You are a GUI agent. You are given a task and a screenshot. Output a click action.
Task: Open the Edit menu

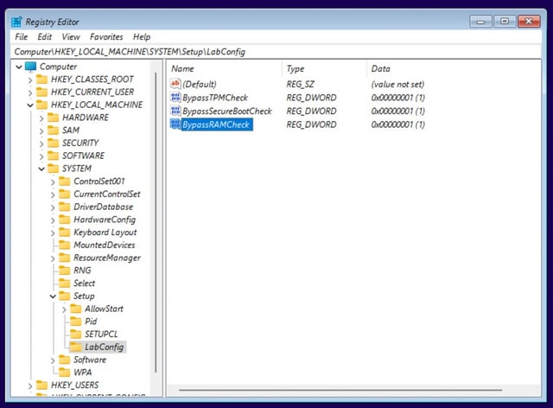point(44,36)
